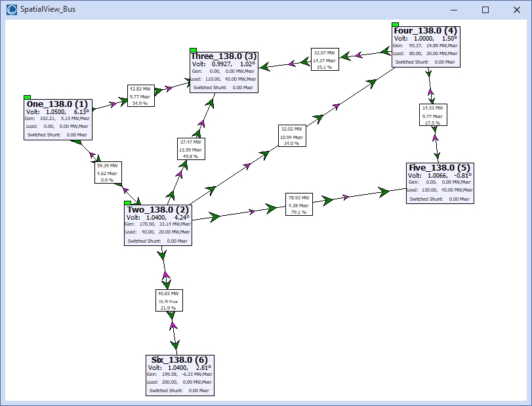532x406 pixels.
Task: Click the 32.07 MW line flow label
Action: 325,60
